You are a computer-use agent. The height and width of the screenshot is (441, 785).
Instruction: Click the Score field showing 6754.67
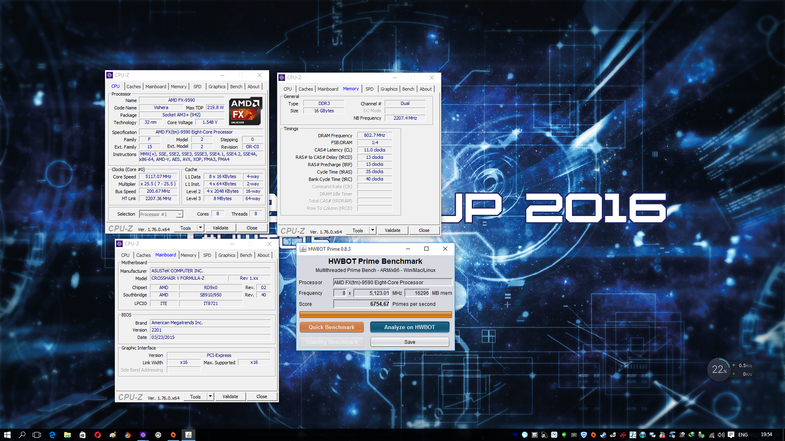click(361, 304)
